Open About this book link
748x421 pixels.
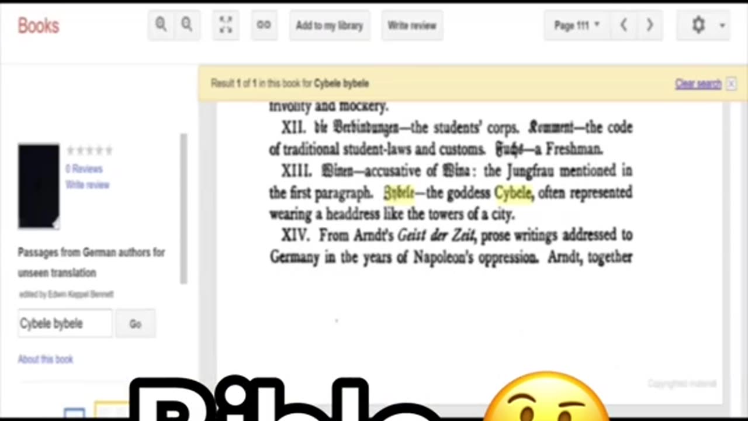46,359
